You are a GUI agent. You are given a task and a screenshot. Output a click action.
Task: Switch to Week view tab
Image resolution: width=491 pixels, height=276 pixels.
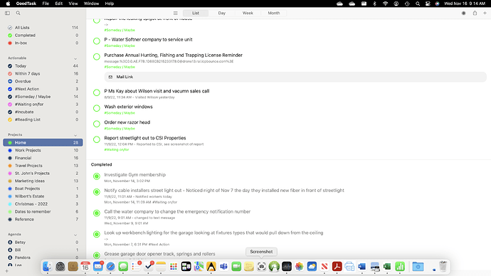click(x=248, y=13)
